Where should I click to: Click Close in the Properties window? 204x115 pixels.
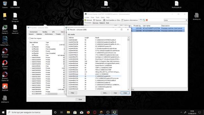pos(80,99)
